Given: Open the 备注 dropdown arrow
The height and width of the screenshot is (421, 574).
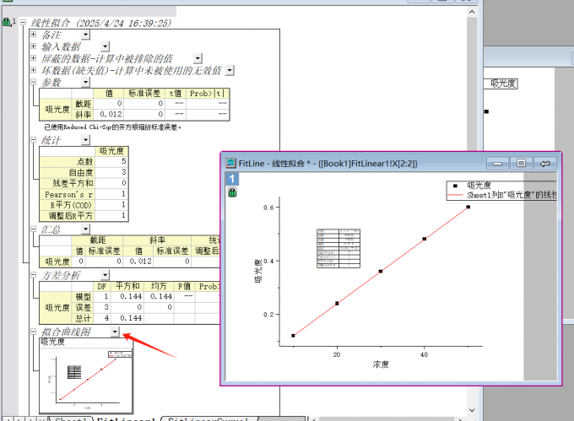Looking at the screenshot, I should coord(85,35).
